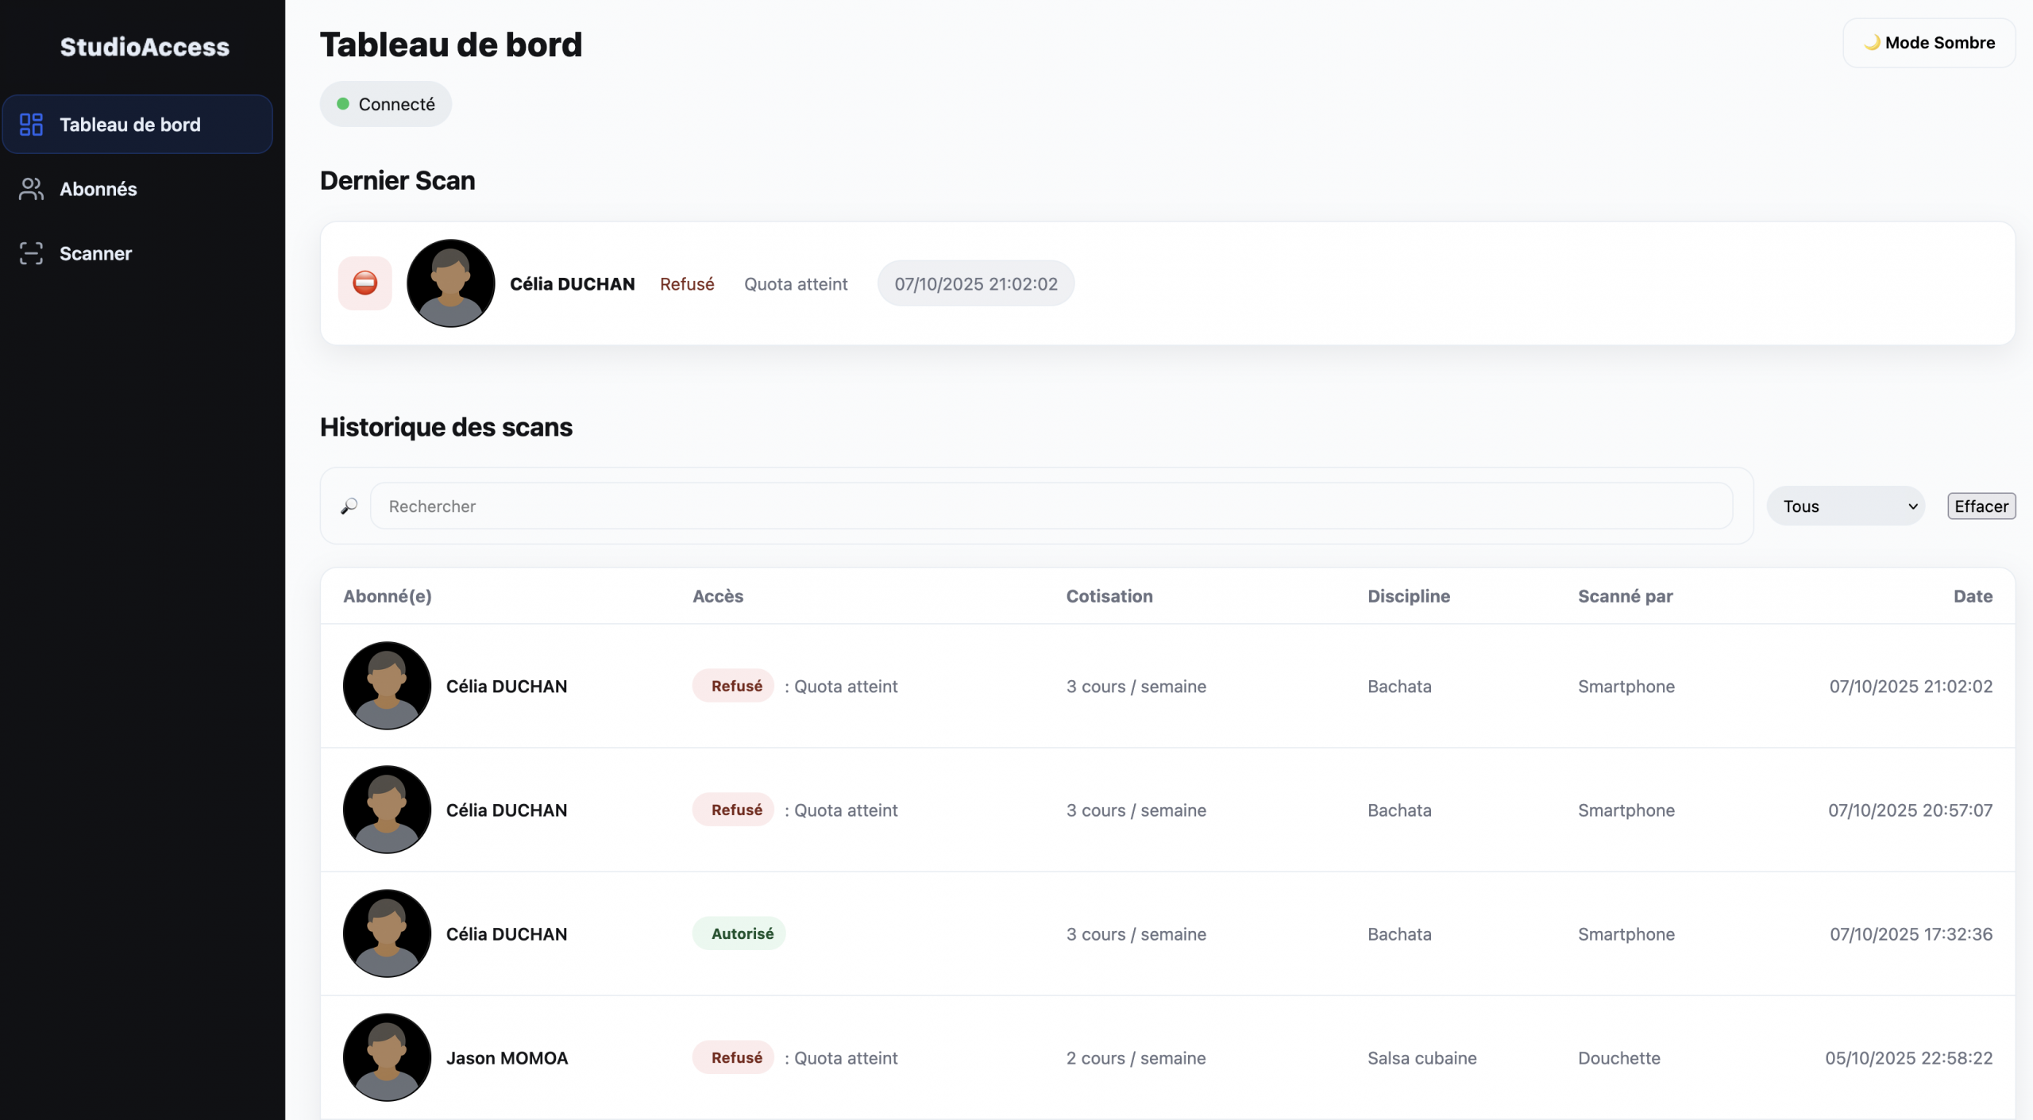Go to the Scanner page
The image size is (2033, 1120).
[95, 253]
